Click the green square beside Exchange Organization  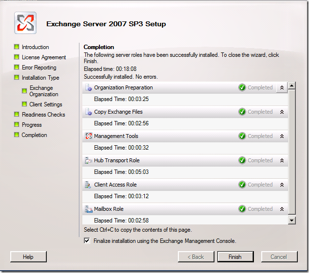point(24,91)
